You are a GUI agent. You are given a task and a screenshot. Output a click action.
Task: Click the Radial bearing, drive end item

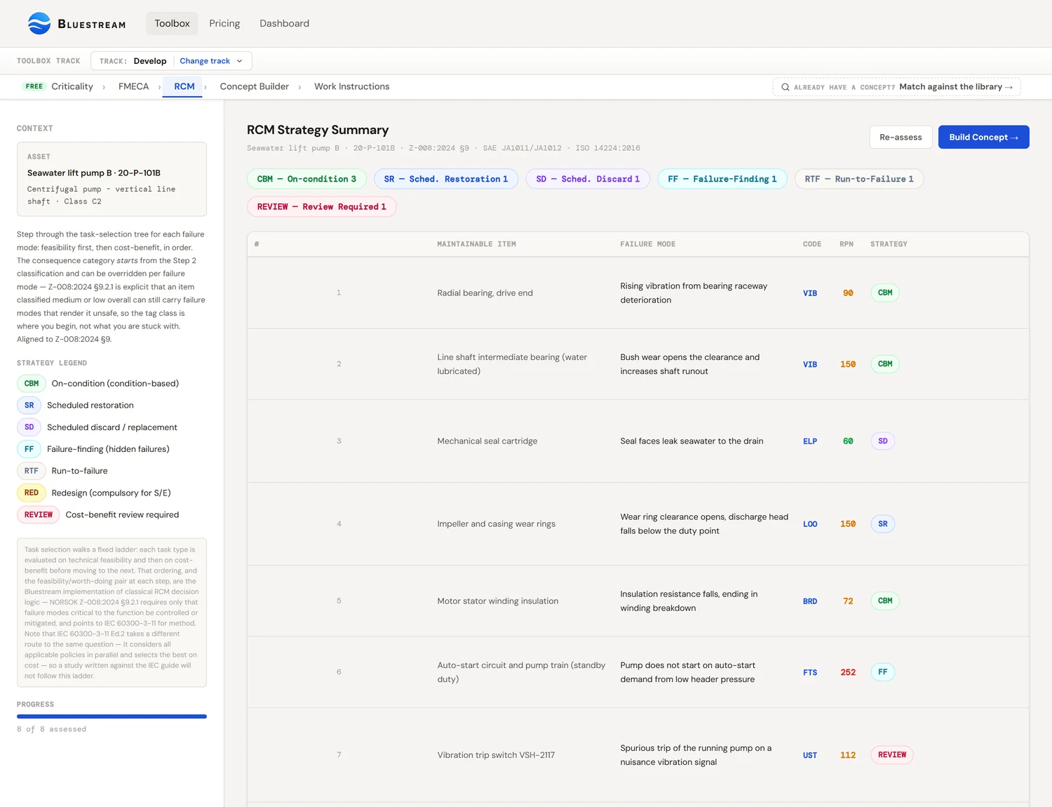coord(485,293)
